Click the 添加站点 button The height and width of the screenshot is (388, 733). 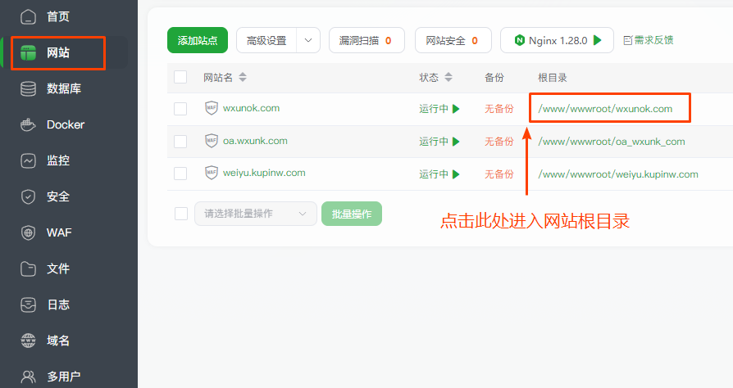(198, 40)
